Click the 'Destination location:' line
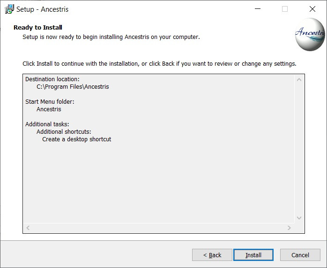 [x=52, y=79]
